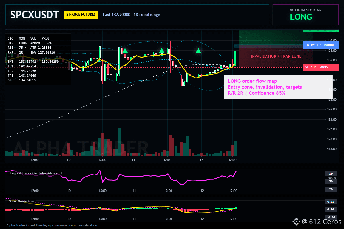Click the DIR LONG Armed 85% row
The image size is (344, 229).
[30, 43]
